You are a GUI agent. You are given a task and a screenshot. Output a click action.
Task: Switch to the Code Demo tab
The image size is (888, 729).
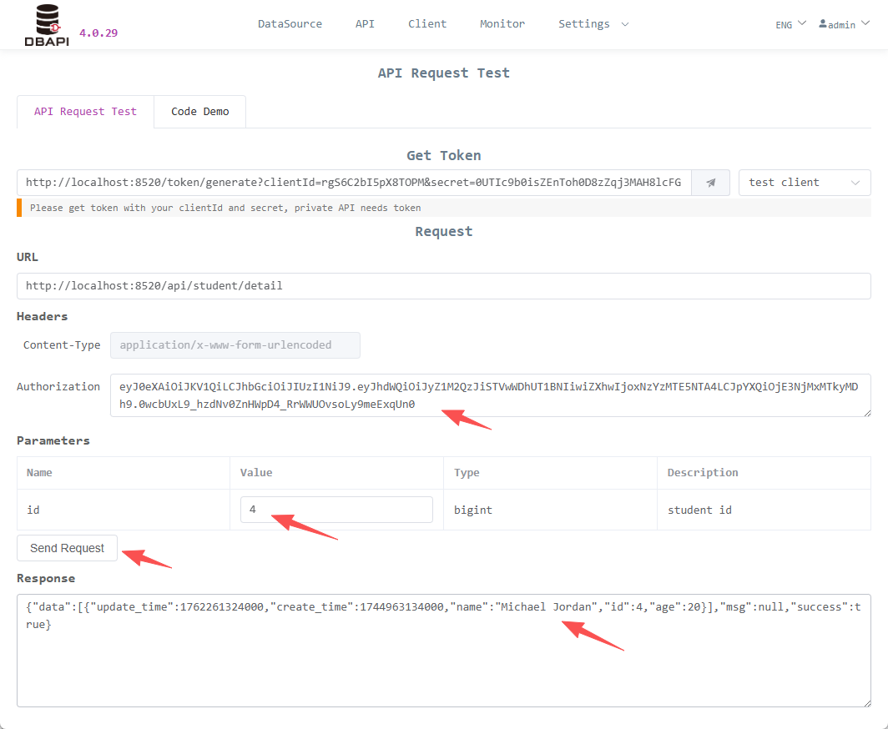click(x=199, y=111)
